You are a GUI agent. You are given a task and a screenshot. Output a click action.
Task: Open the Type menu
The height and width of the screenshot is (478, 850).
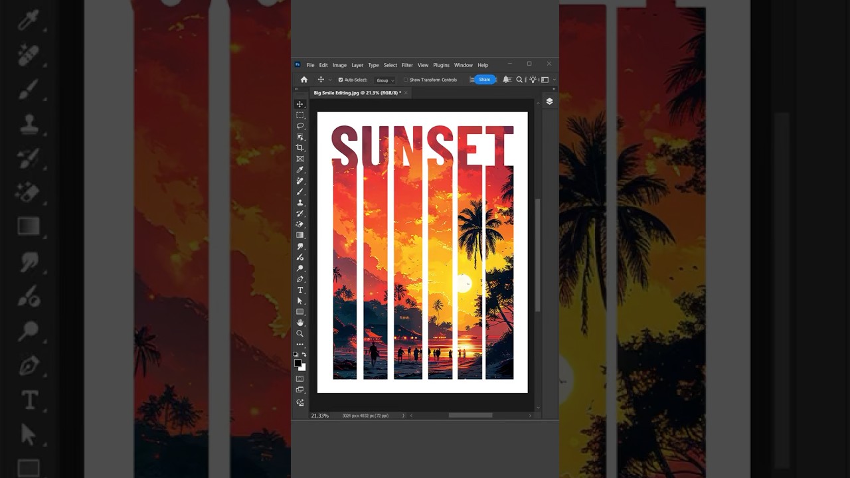(x=373, y=65)
